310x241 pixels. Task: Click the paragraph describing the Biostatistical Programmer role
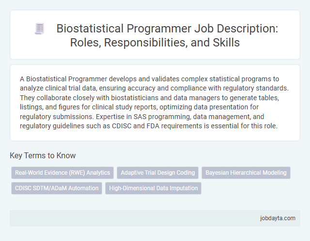click(154, 102)
